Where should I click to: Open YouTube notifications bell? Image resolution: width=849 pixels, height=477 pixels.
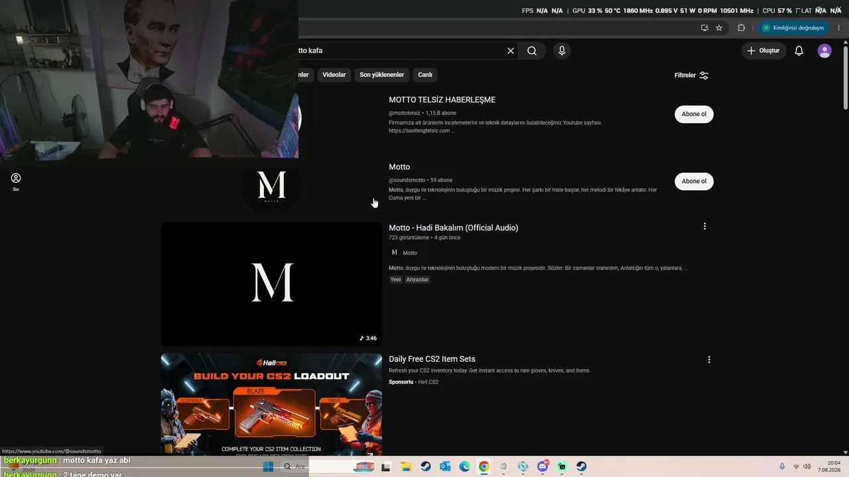799,50
